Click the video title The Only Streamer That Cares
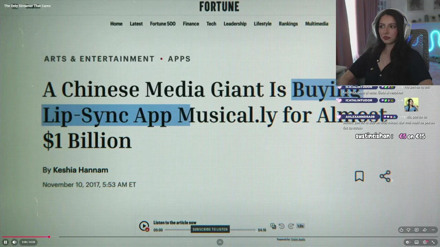Image resolution: width=440 pixels, height=247 pixels. pyautogui.click(x=27, y=6)
